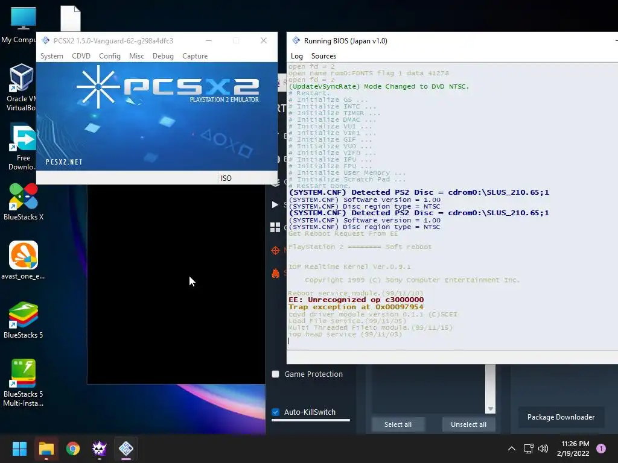Open the Capture menu in PCSX2

(x=195, y=56)
